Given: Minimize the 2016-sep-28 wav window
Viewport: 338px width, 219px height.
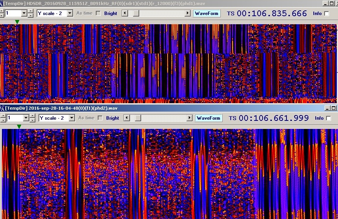Looking at the screenshot, I should (328, 108).
